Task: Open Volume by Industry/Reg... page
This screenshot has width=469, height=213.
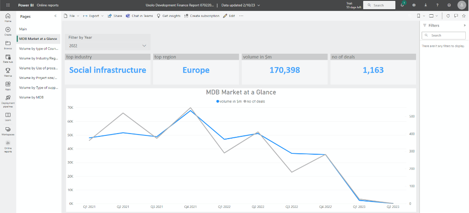Action: click(38, 58)
